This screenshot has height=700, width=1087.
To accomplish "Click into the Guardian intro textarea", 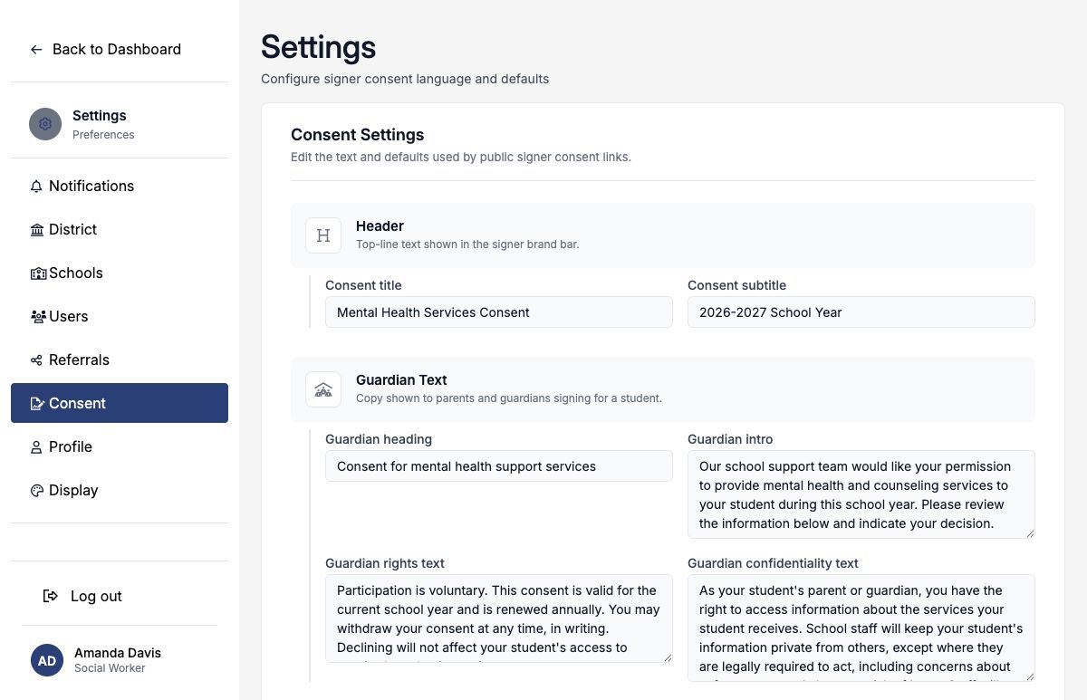I will 861,494.
